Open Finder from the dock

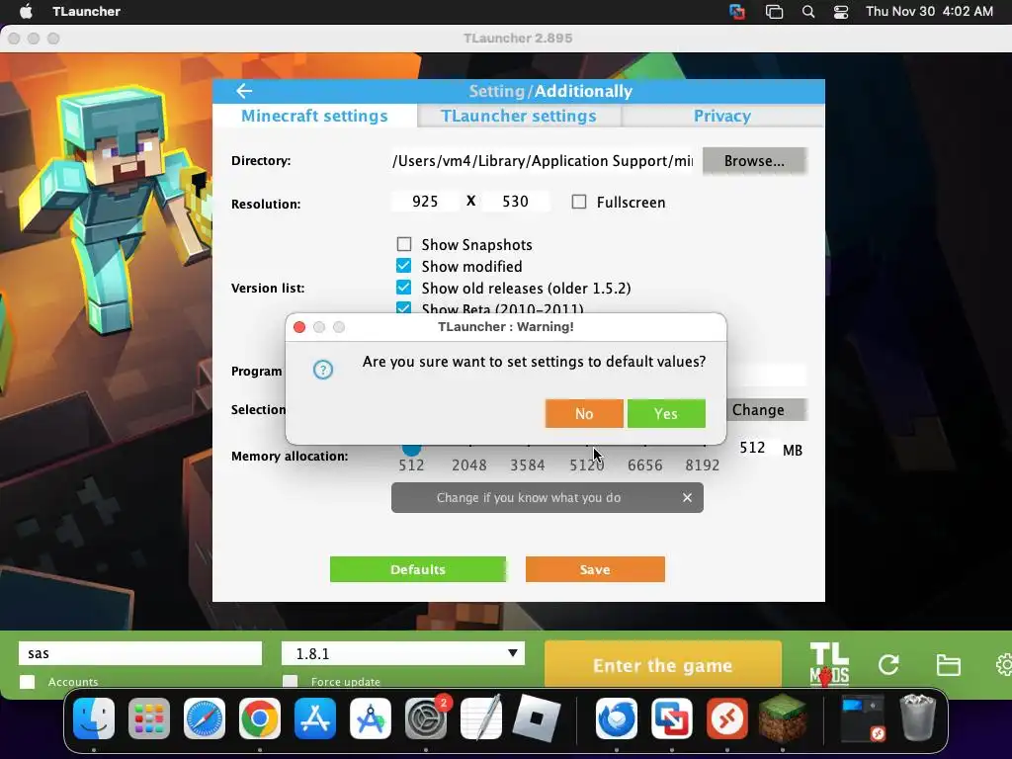click(x=94, y=718)
